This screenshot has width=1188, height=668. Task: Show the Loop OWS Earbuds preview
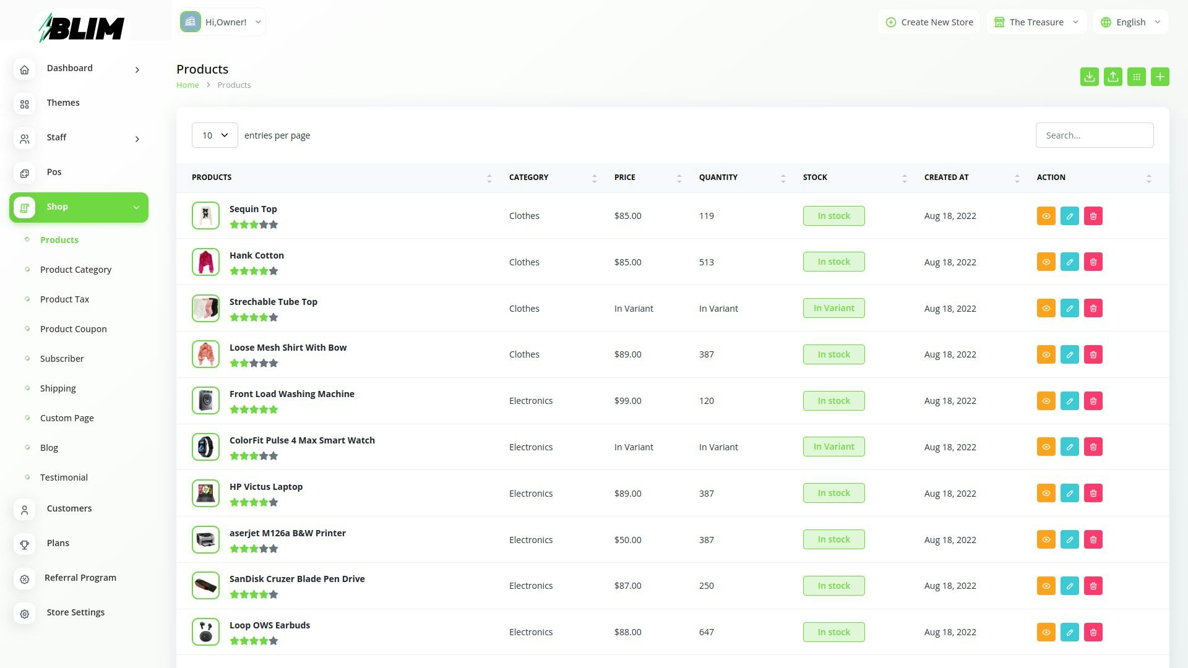pos(1046,632)
